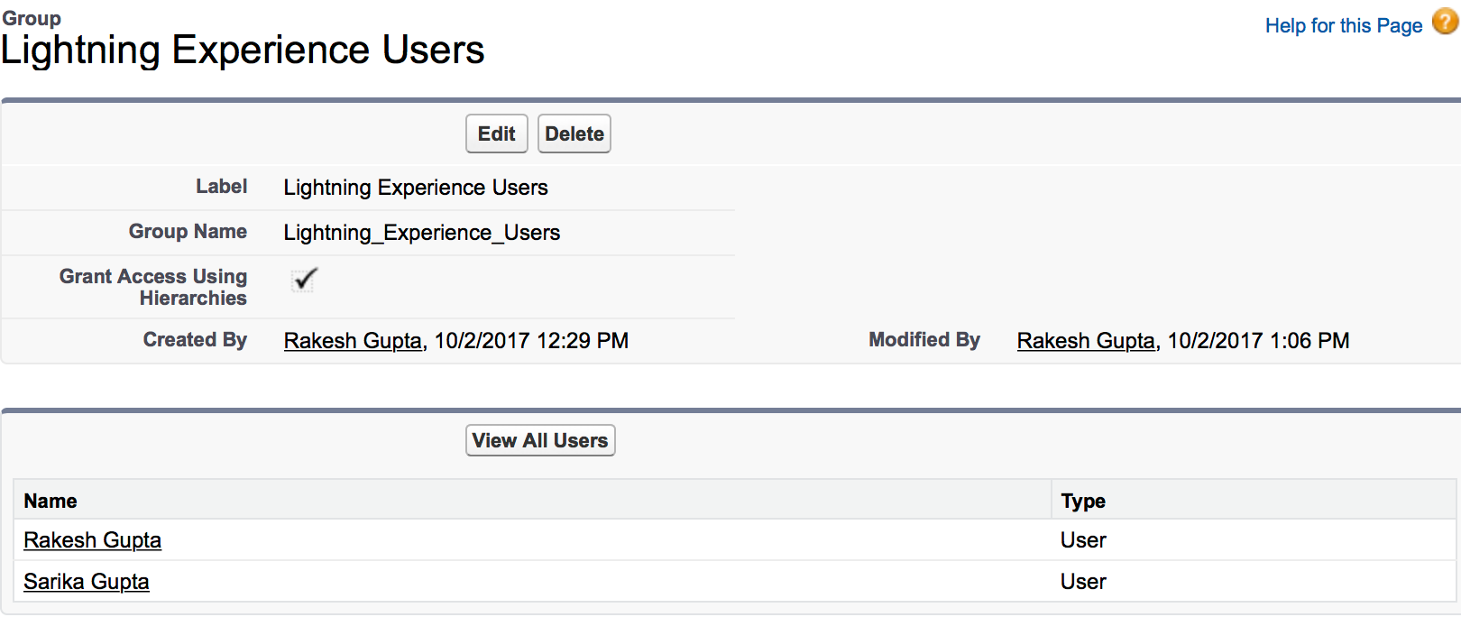Viewport: 1461px width, 617px height.
Task: Click the Edit button
Action: click(x=496, y=134)
